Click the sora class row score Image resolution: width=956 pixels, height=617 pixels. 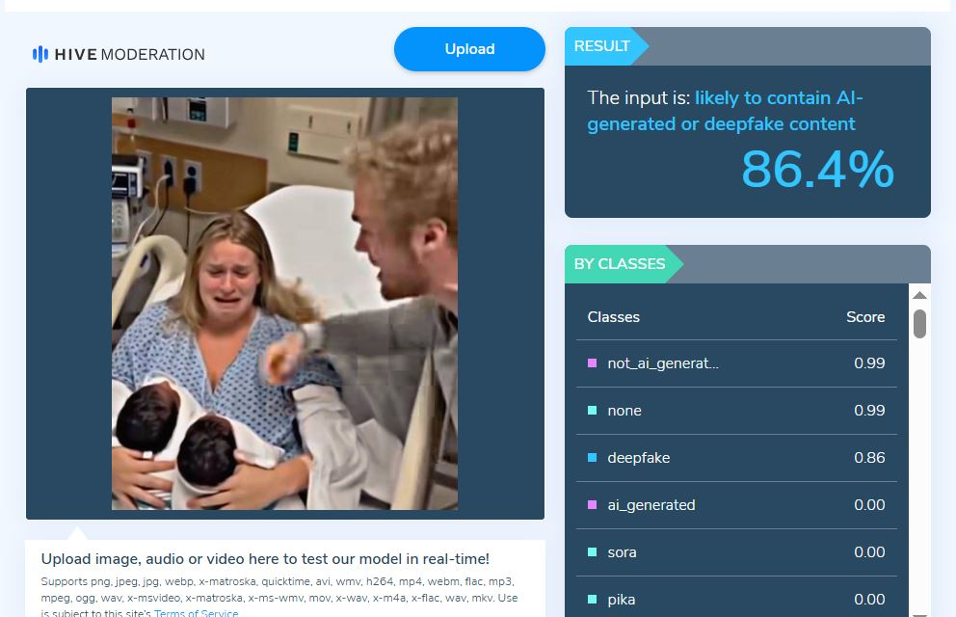click(869, 552)
